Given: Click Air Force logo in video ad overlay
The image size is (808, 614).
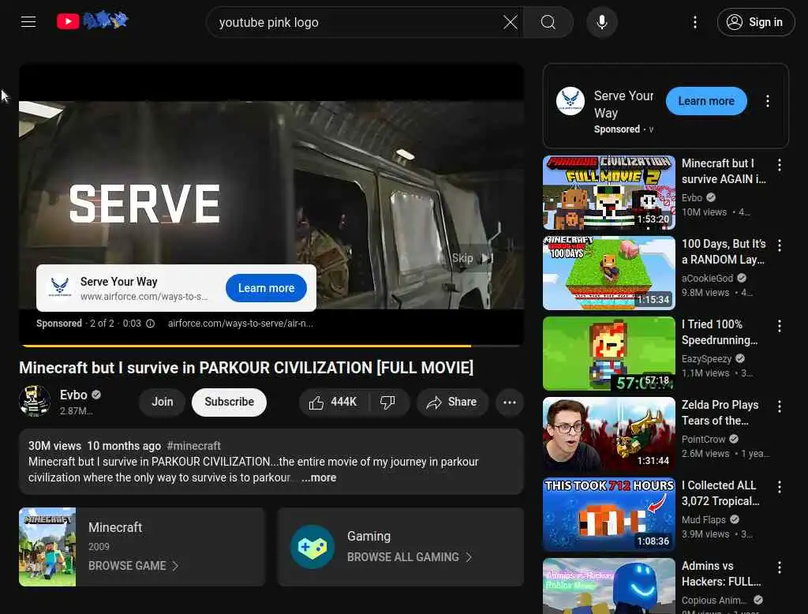Looking at the screenshot, I should [60, 286].
